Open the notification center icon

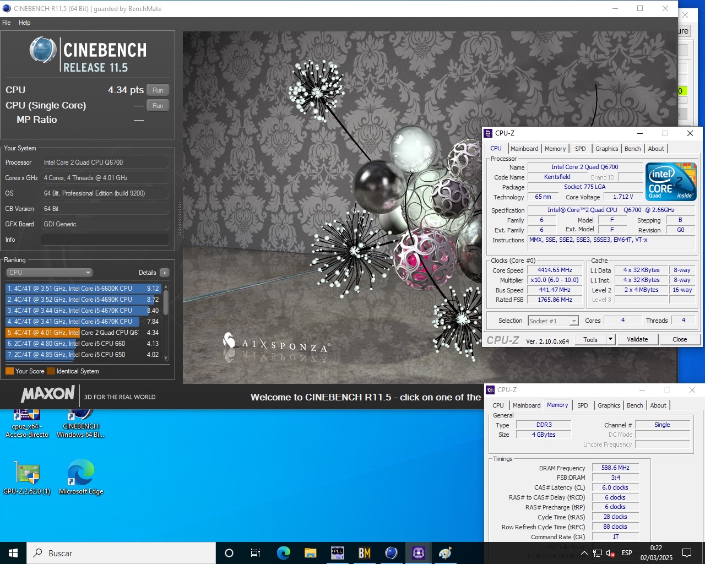pyautogui.click(x=687, y=553)
